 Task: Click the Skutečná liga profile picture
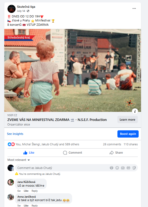click(x=12, y=9)
